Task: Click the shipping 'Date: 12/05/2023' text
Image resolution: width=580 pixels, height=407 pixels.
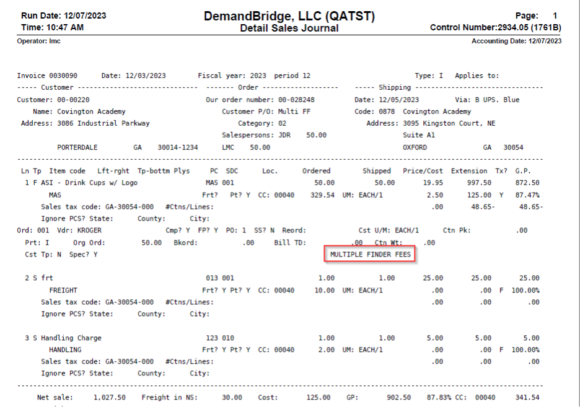Action: [x=387, y=100]
